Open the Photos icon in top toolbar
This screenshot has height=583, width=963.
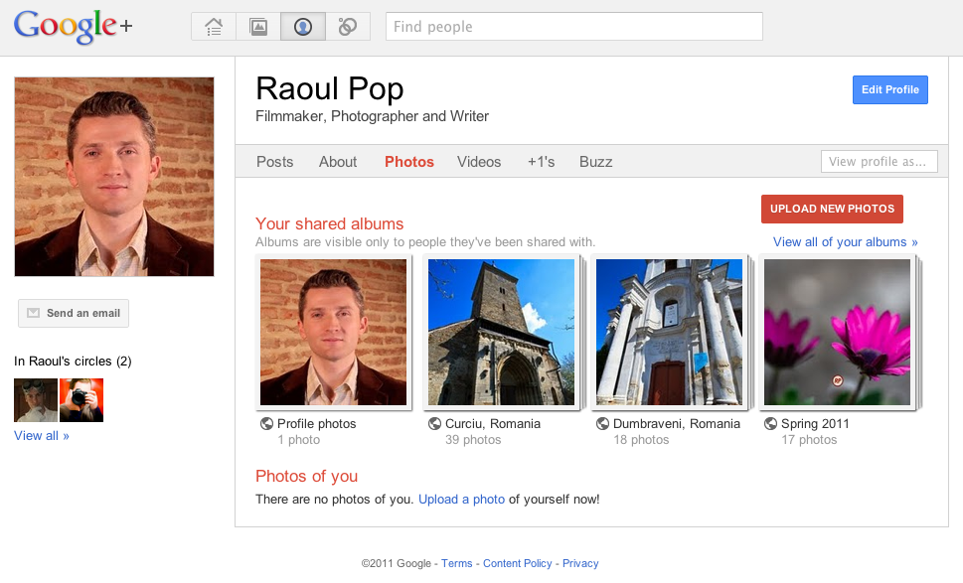pyautogui.click(x=258, y=27)
